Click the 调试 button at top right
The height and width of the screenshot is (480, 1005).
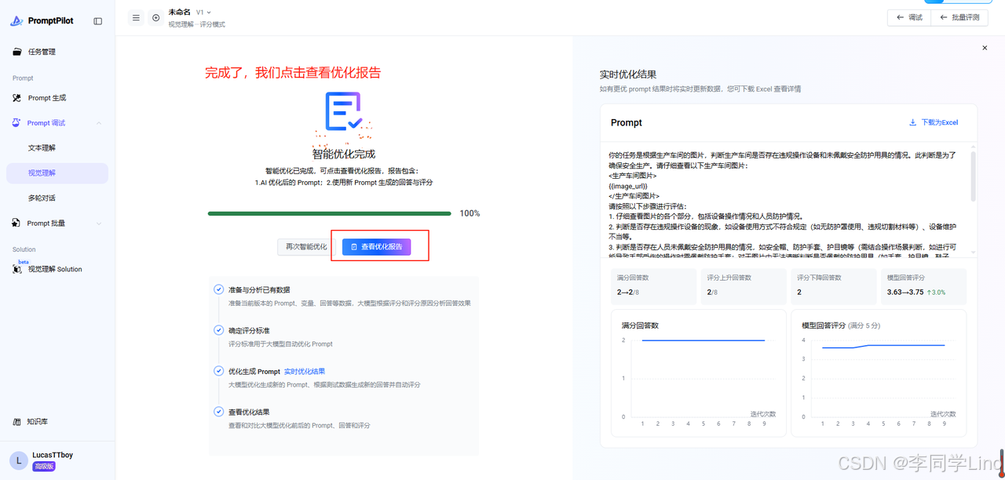coord(909,17)
